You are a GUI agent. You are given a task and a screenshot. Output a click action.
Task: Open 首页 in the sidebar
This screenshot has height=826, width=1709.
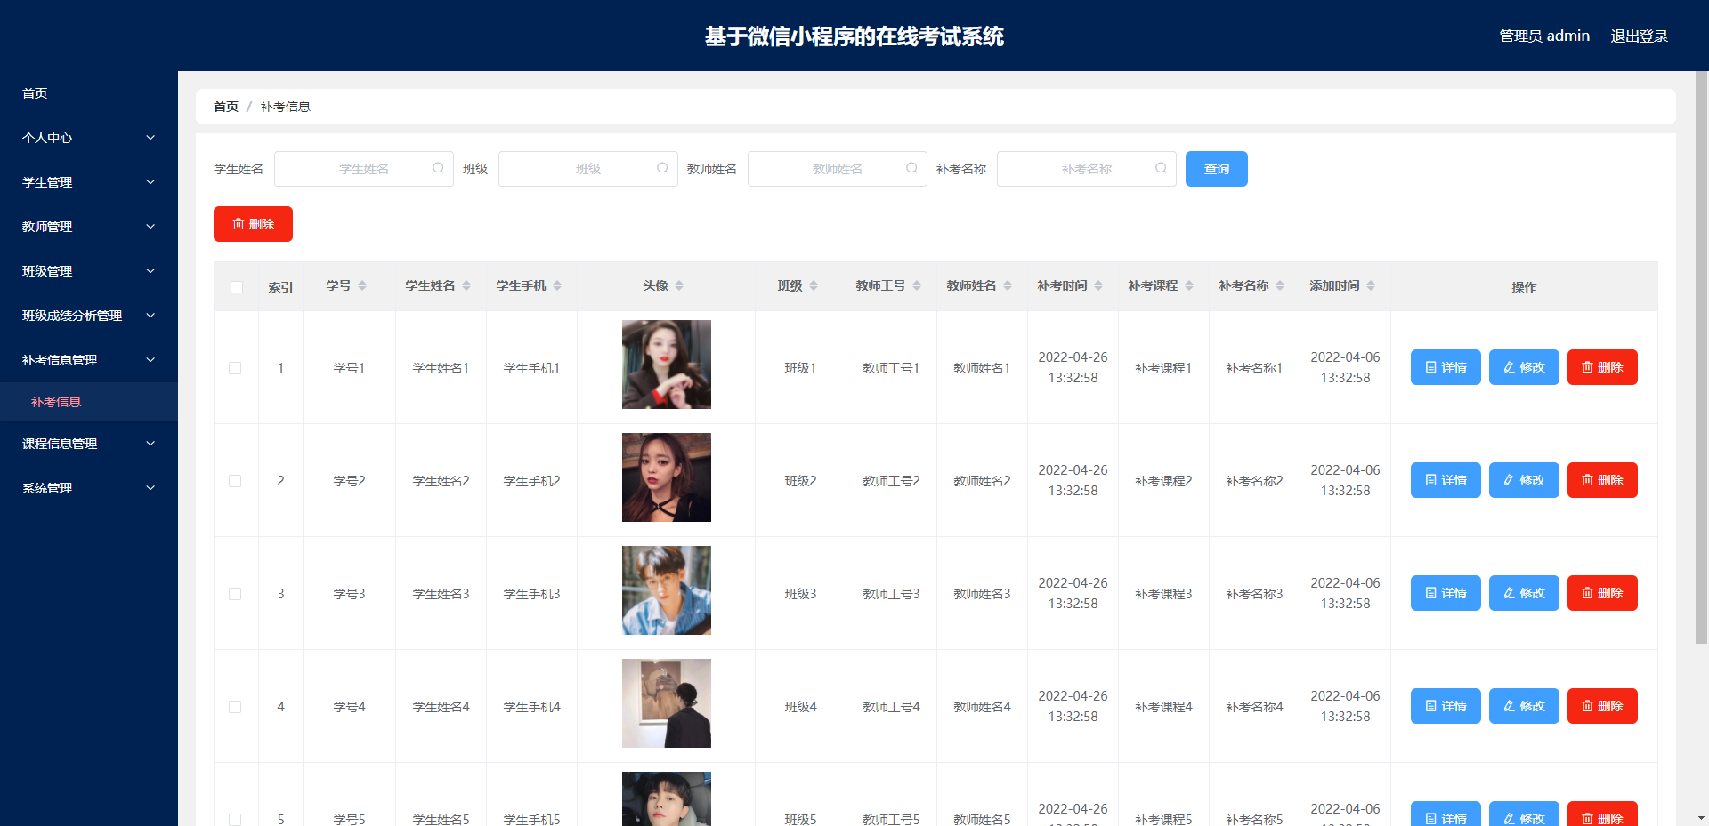[x=89, y=93]
